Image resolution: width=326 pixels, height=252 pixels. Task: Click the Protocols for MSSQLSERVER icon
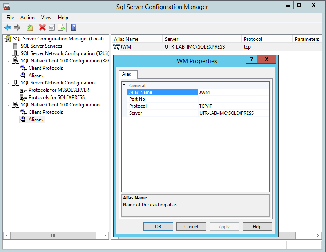click(x=23, y=90)
